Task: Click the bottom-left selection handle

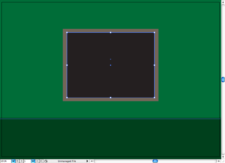Action: point(67,98)
